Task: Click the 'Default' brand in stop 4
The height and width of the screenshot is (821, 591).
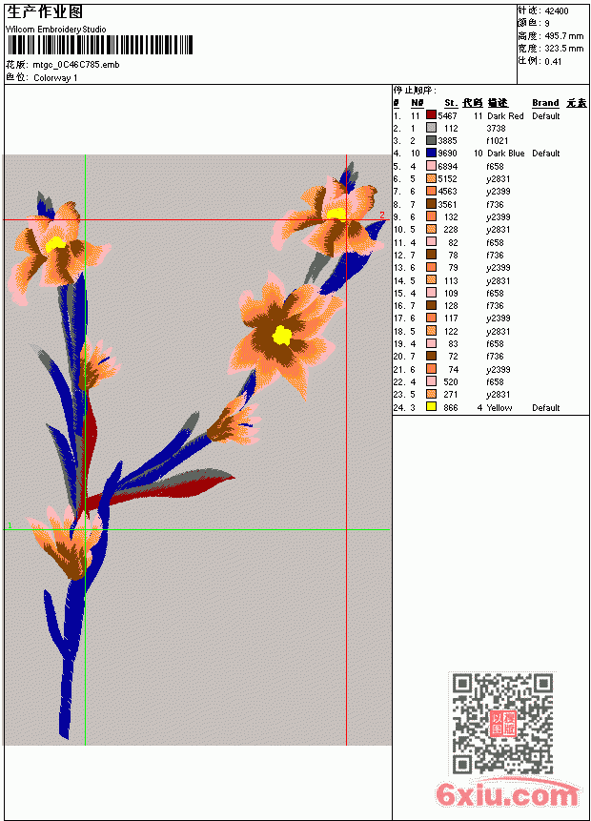Action: coord(546,154)
